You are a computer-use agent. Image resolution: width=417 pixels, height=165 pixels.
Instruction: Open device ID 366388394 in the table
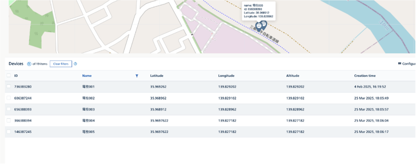point(23,121)
